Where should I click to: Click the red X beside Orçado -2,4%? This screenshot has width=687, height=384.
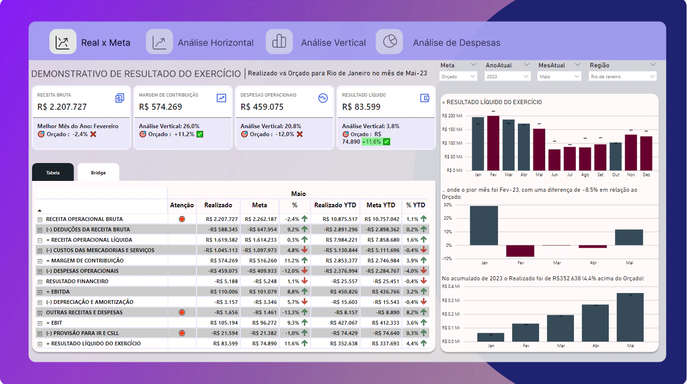click(x=93, y=134)
